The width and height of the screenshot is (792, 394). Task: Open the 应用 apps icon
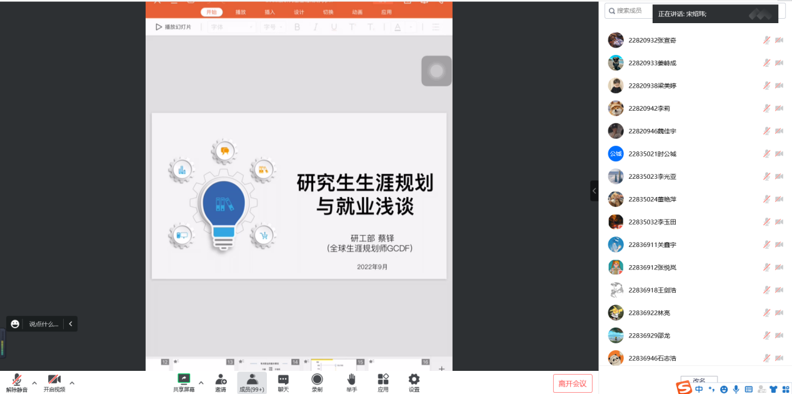click(383, 379)
